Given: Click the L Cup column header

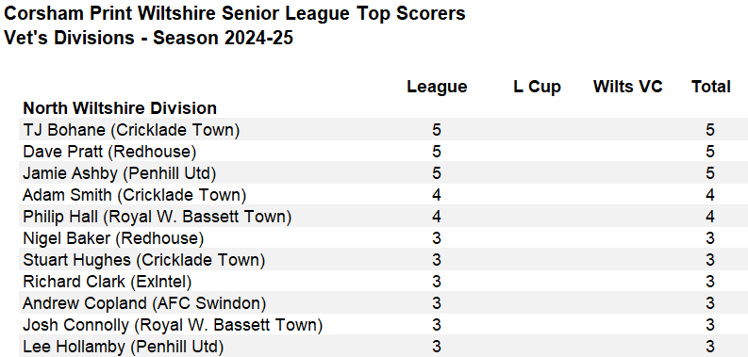Looking at the screenshot, I should (x=537, y=87).
